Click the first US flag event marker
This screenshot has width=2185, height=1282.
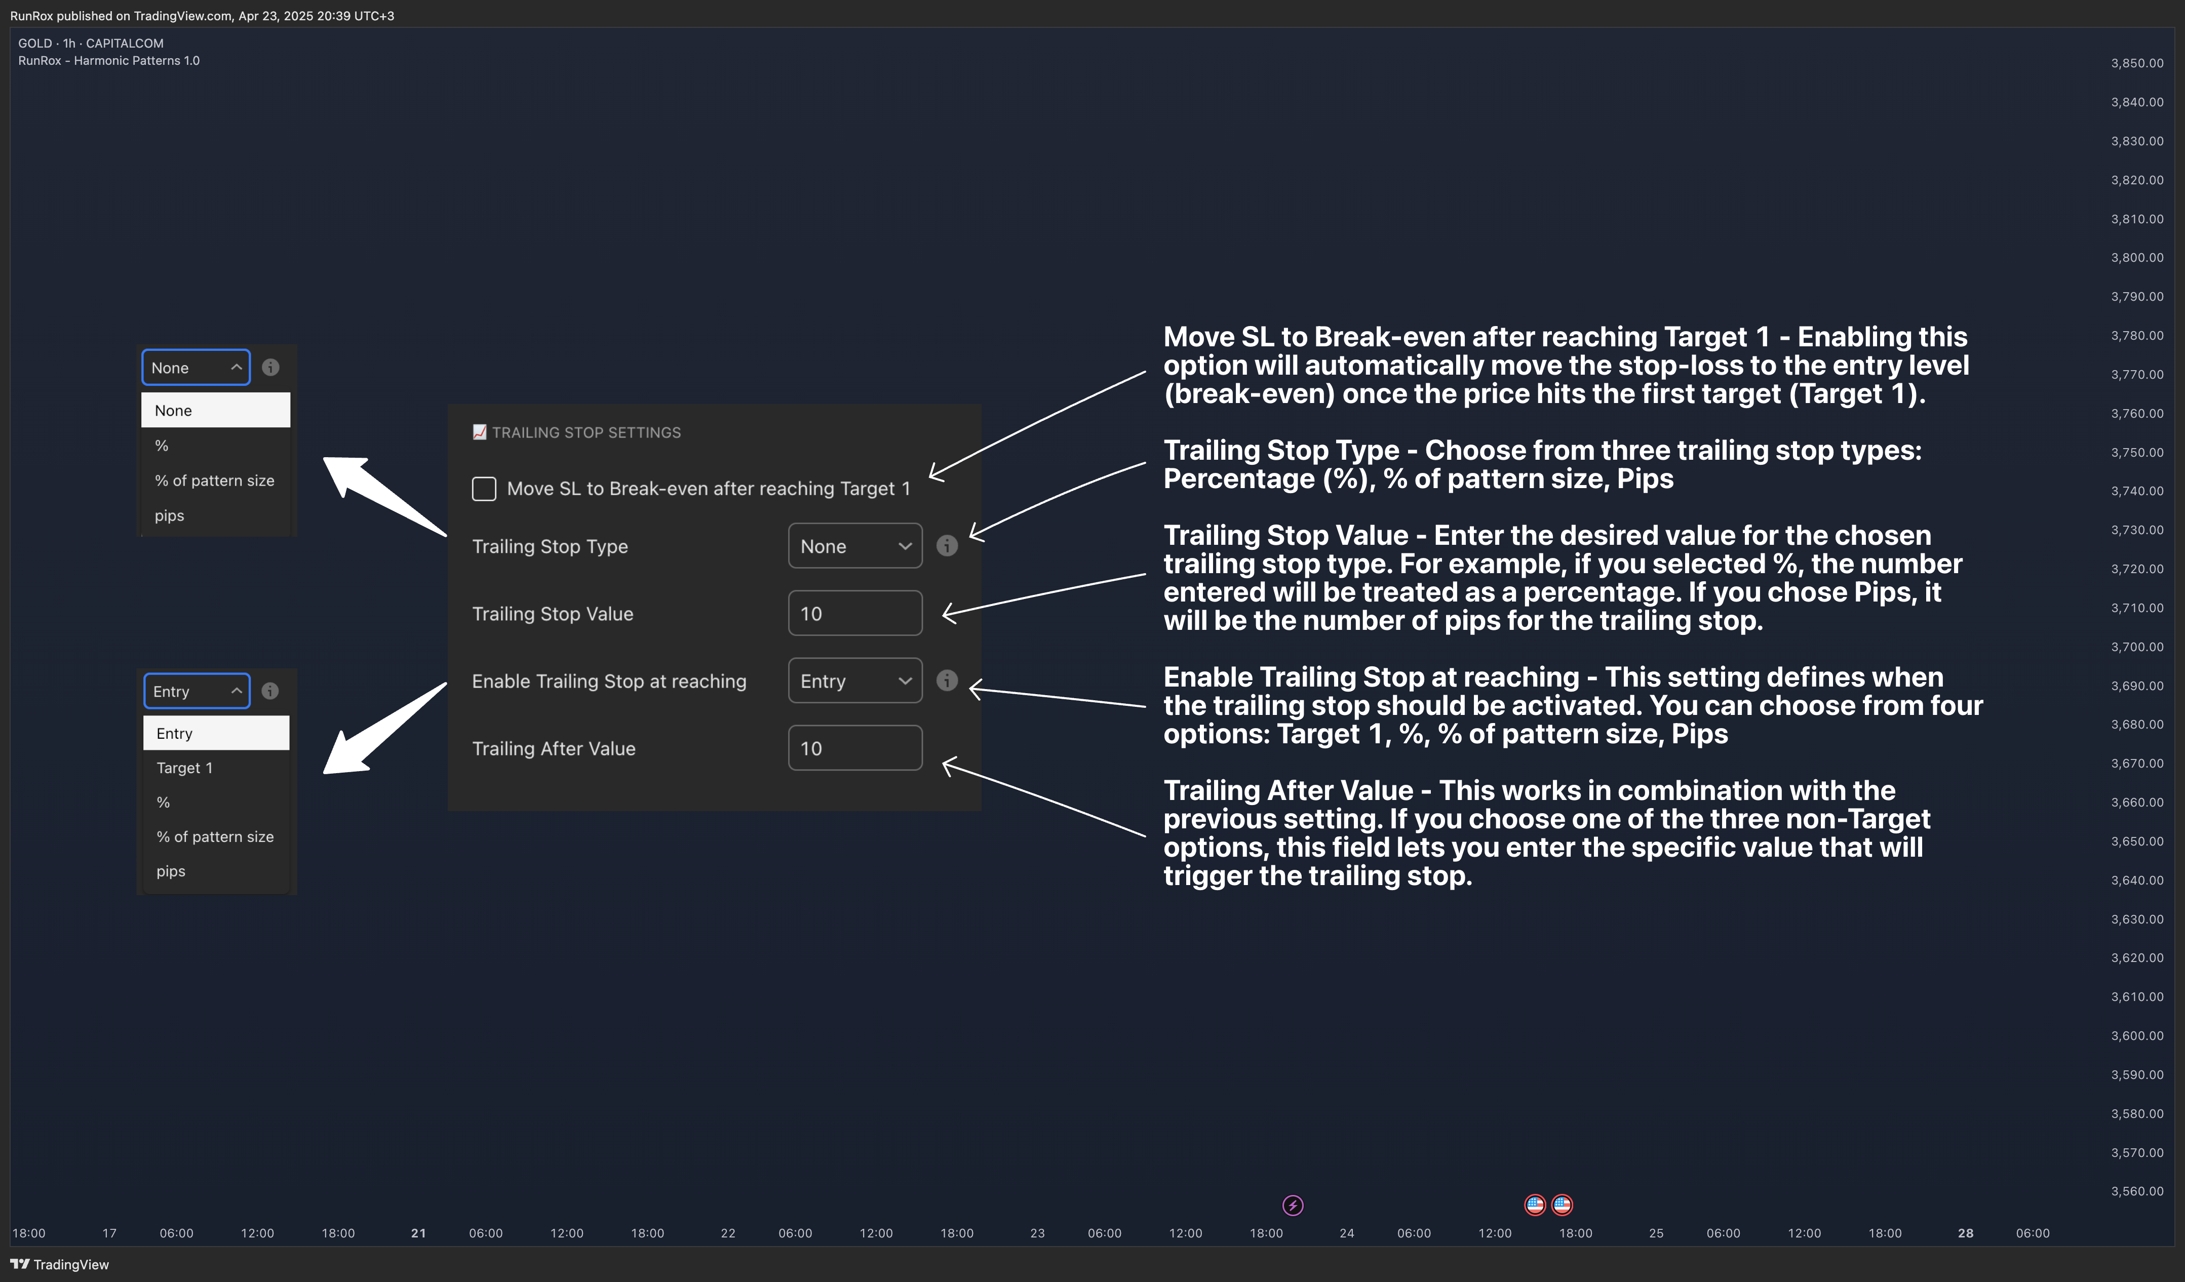(x=1535, y=1204)
